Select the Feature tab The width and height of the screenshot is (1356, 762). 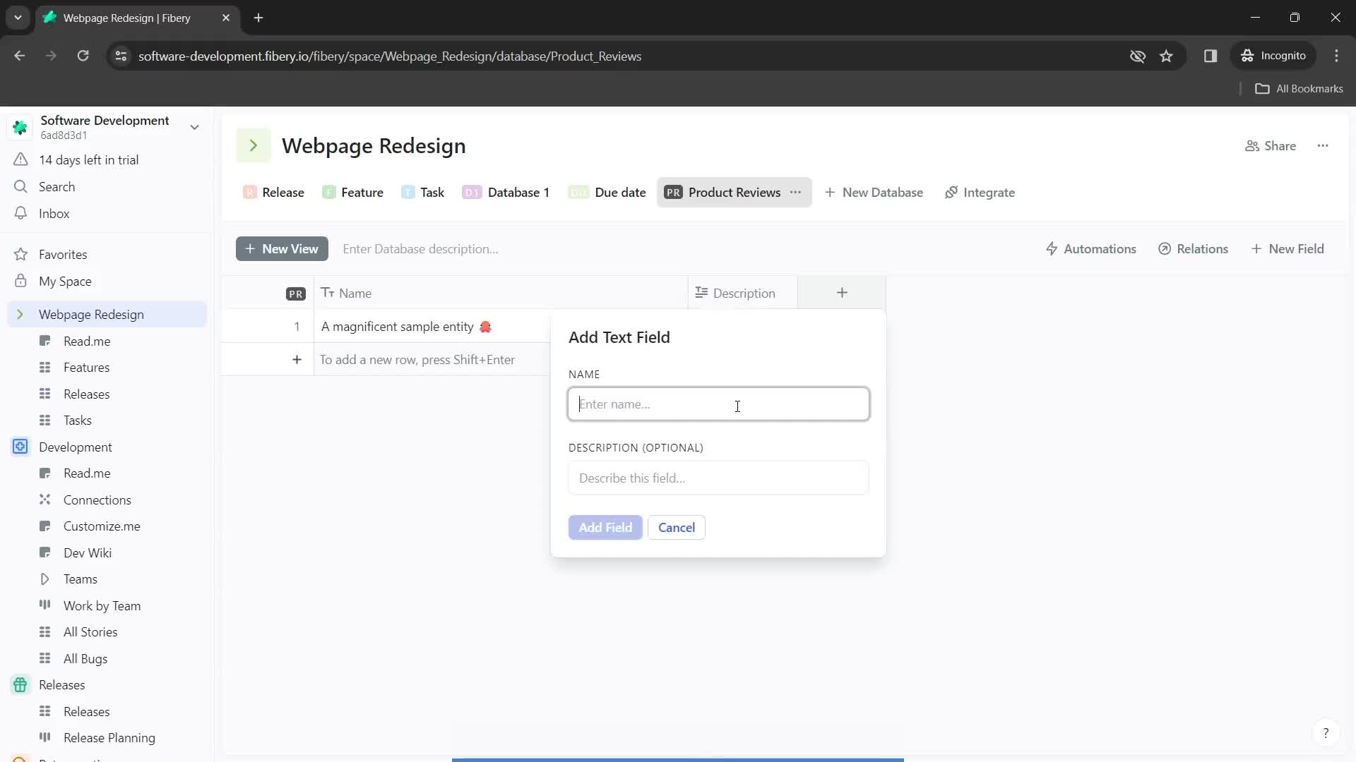click(363, 192)
